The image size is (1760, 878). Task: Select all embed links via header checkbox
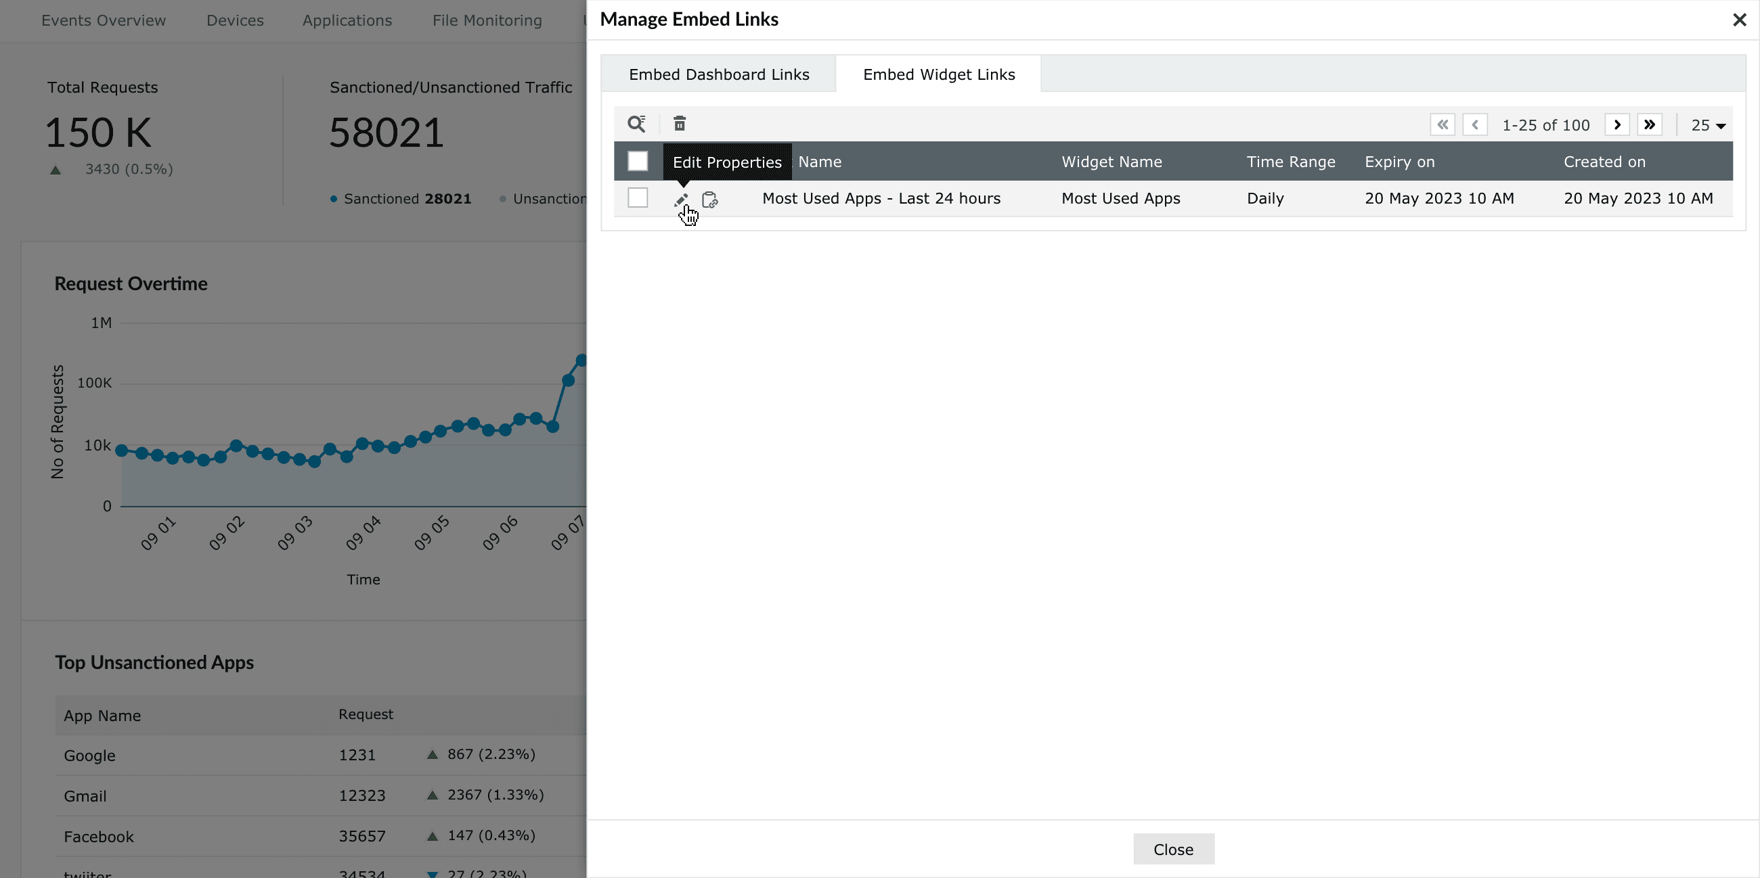point(637,161)
